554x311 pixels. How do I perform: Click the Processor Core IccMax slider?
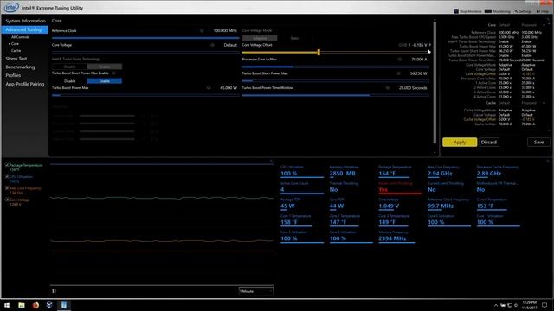point(335,67)
